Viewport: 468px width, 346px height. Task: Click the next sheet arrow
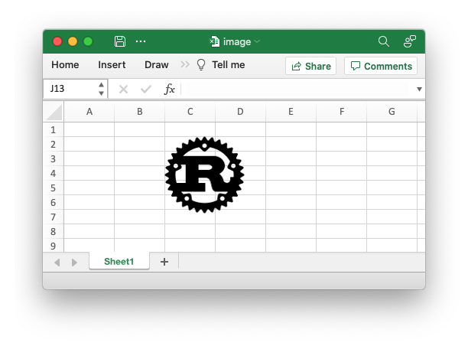coord(74,263)
